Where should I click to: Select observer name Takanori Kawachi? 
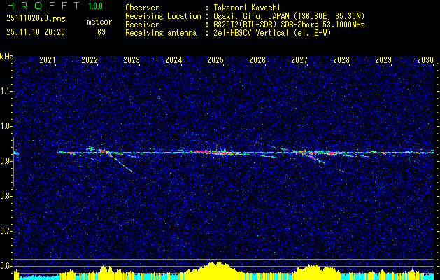point(247,8)
